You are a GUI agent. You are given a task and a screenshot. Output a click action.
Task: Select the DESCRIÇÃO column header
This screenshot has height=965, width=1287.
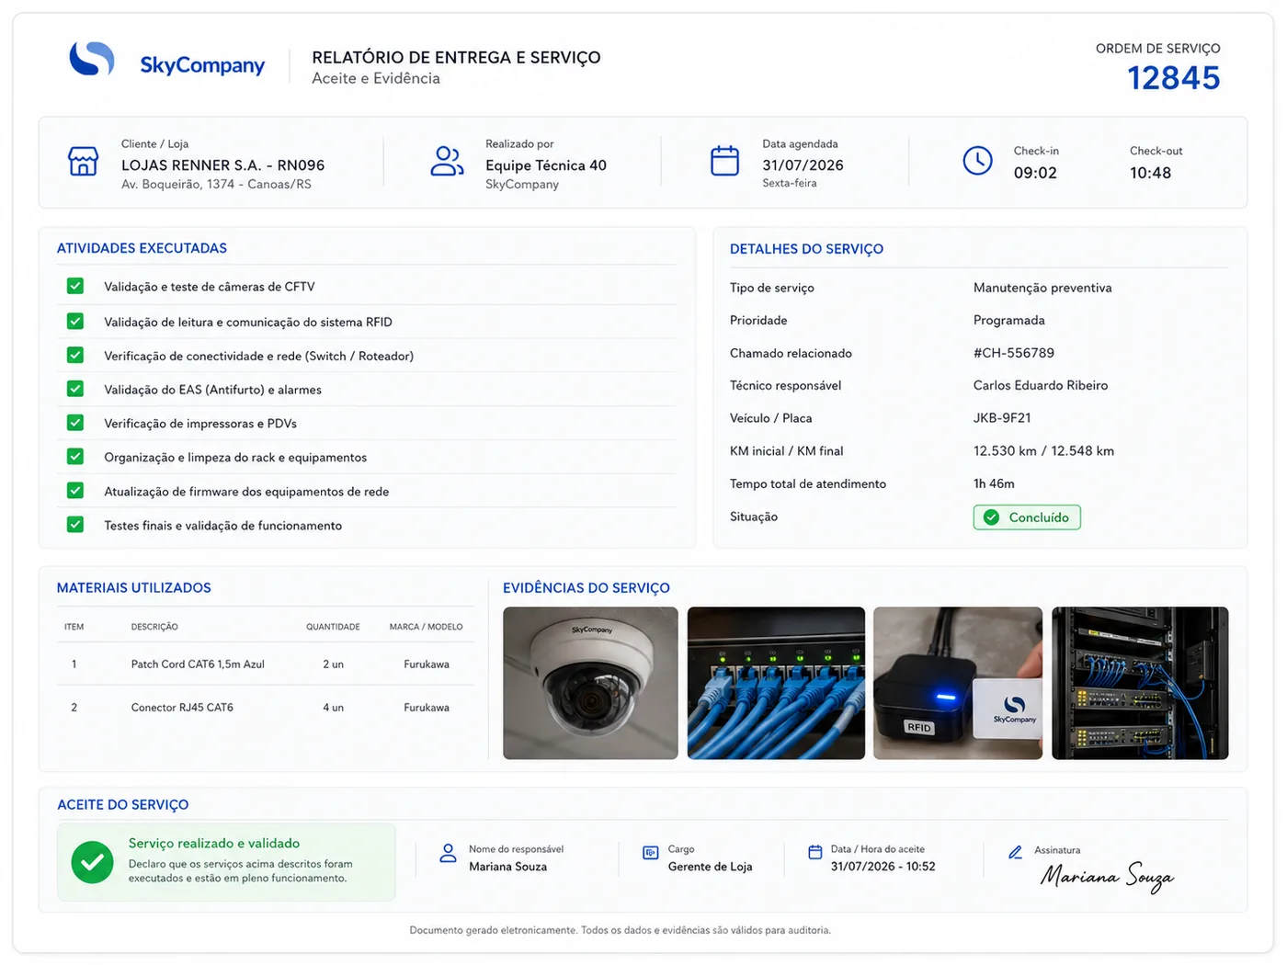point(154,627)
